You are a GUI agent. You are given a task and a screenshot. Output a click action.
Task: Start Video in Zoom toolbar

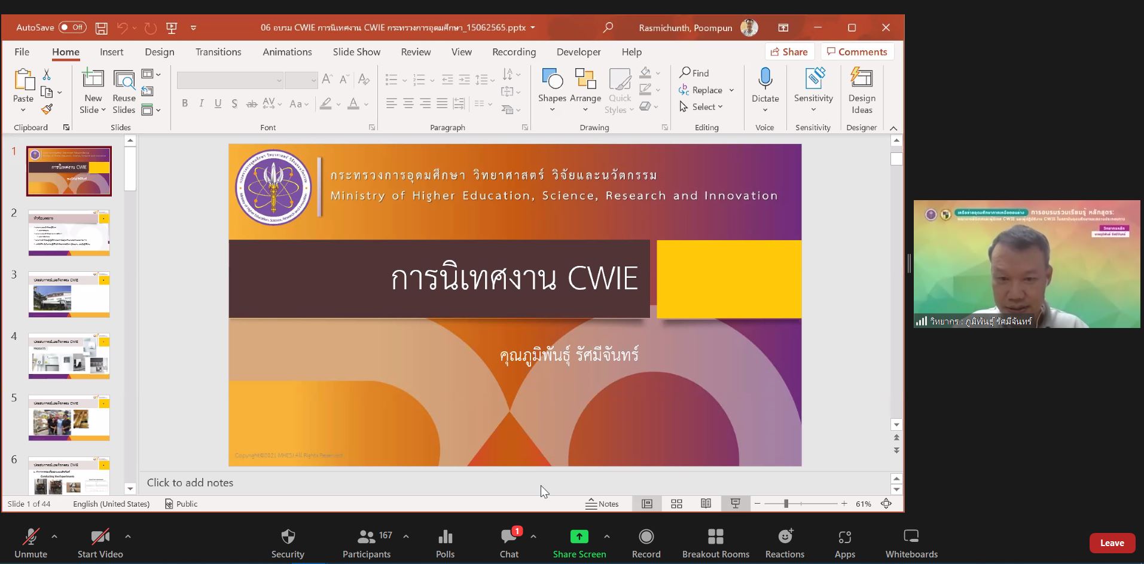[100, 544]
